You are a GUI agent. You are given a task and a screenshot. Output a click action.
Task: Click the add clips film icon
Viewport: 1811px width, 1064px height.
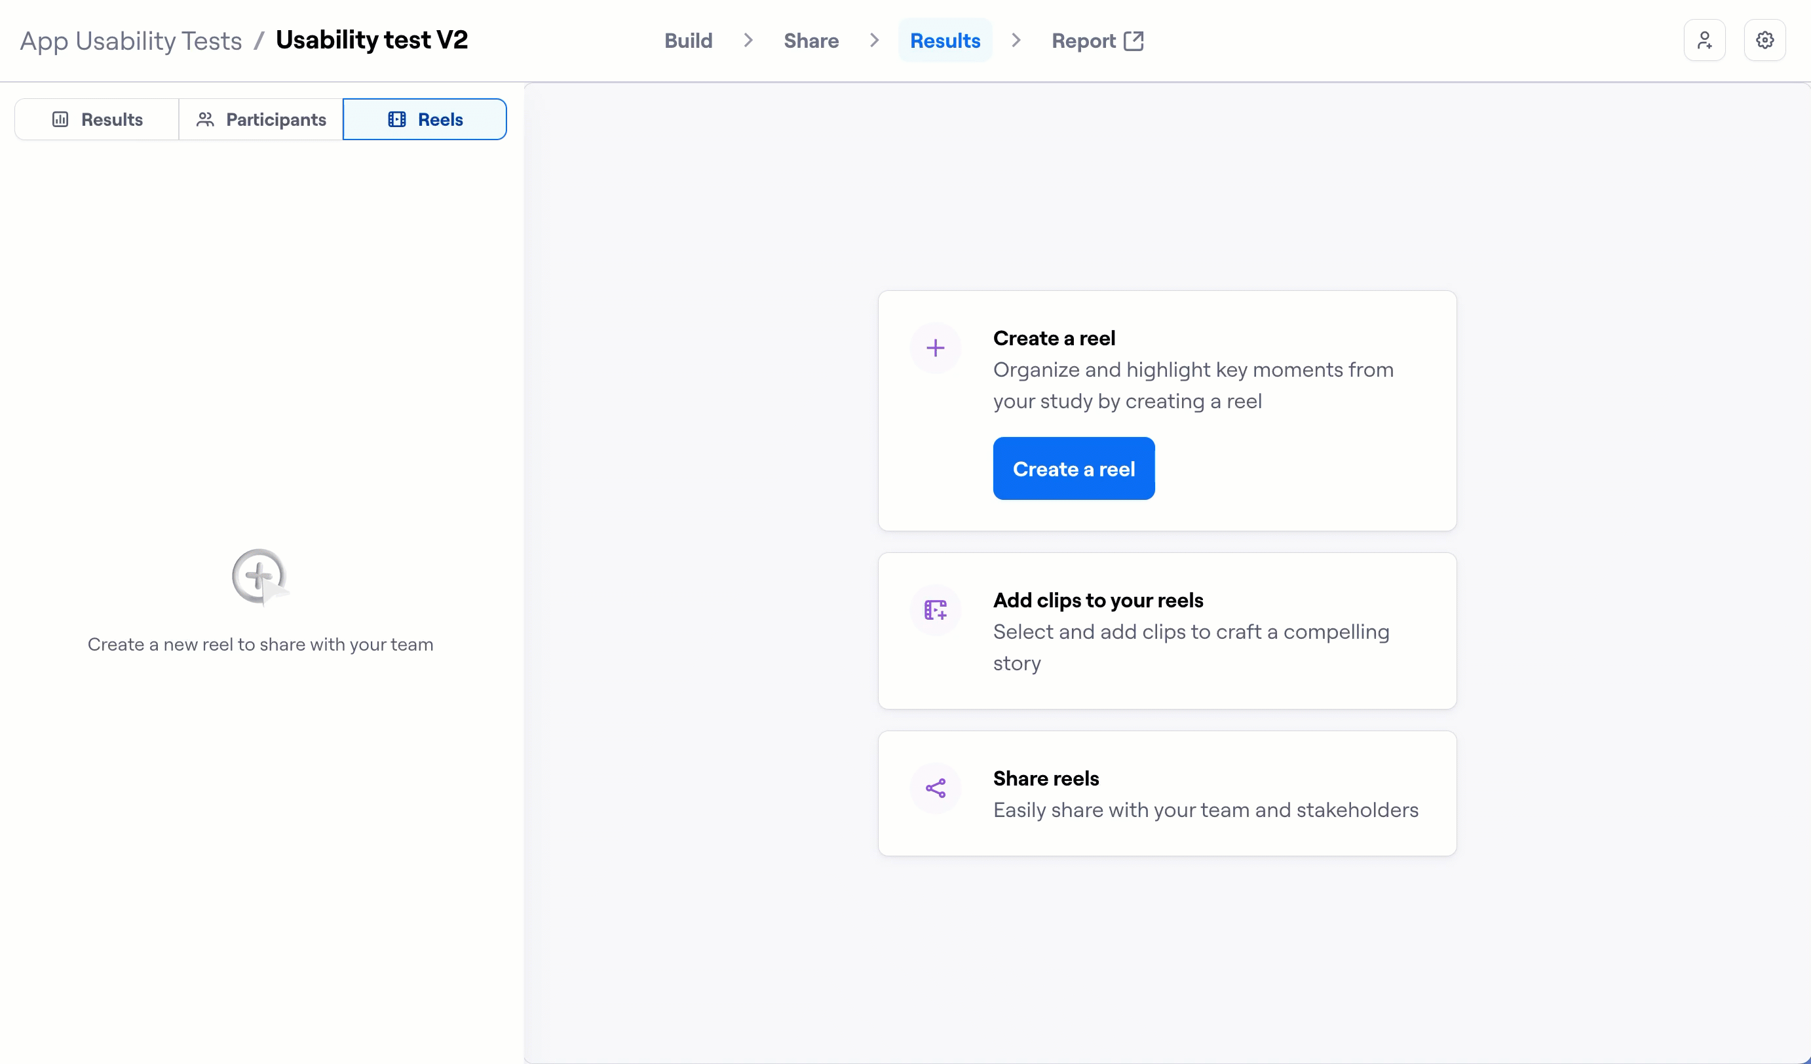coord(935,610)
